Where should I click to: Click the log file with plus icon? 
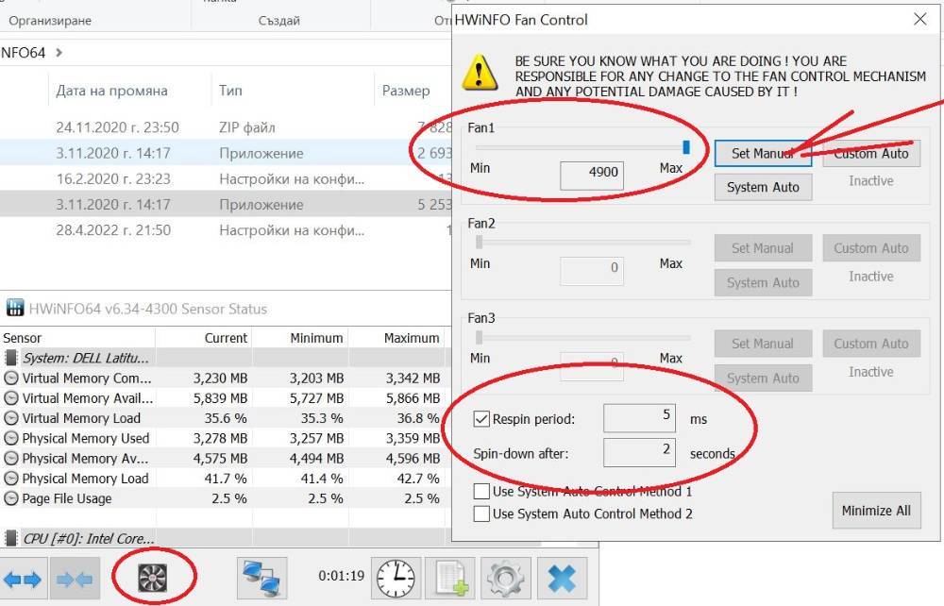point(450,579)
